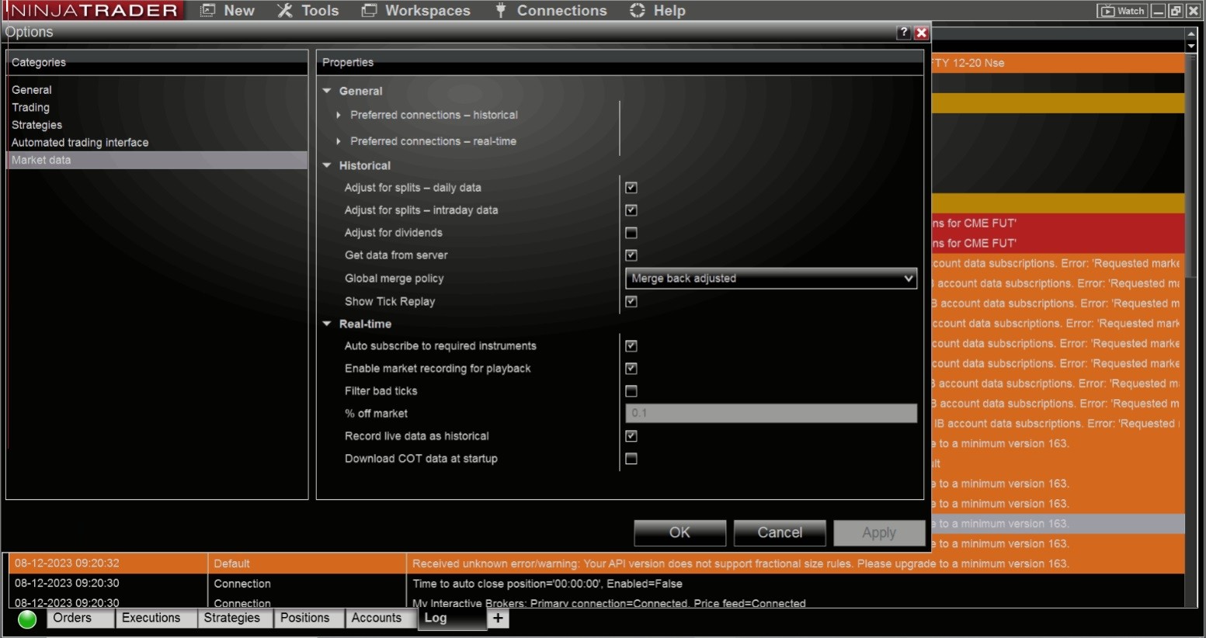Enable Download COT data at startup checkbox
The image size is (1206, 638).
click(x=631, y=459)
